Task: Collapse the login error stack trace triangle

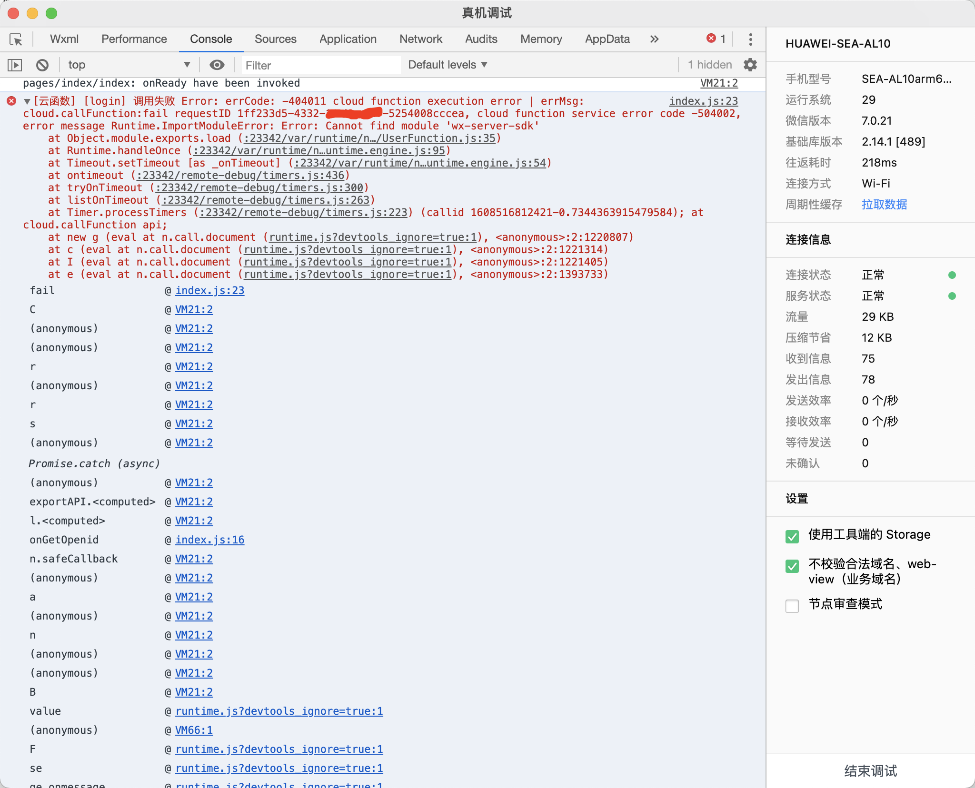Action: click(x=27, y=101)
